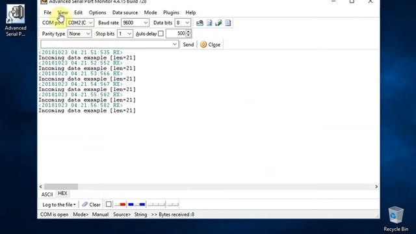Open the File menu
The image size is (416, 234).
[47, 12]
